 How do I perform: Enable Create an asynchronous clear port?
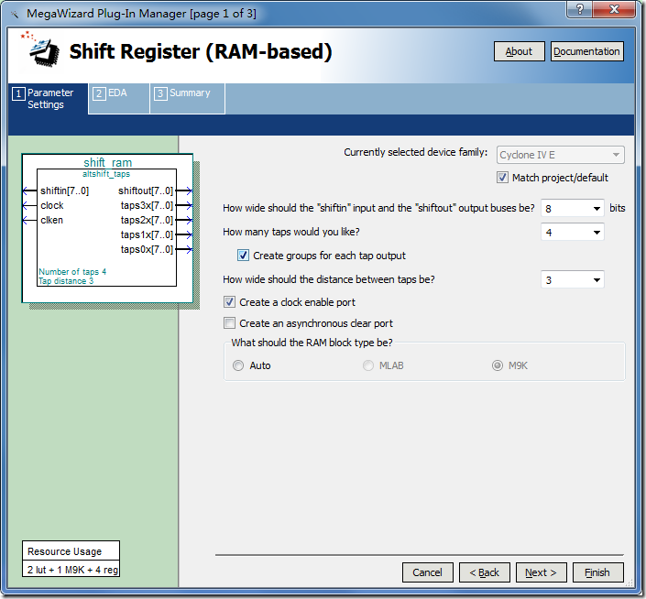click(x=229, y=323)
